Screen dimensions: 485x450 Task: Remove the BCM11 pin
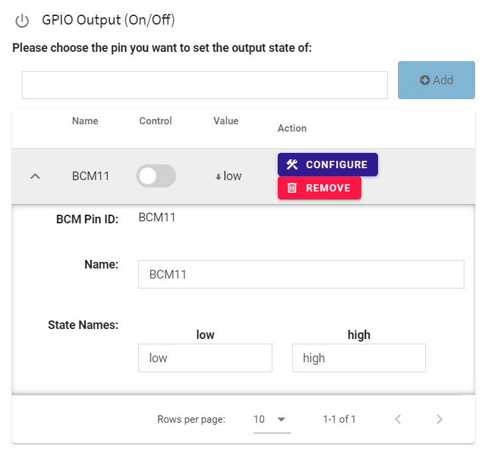320,188
